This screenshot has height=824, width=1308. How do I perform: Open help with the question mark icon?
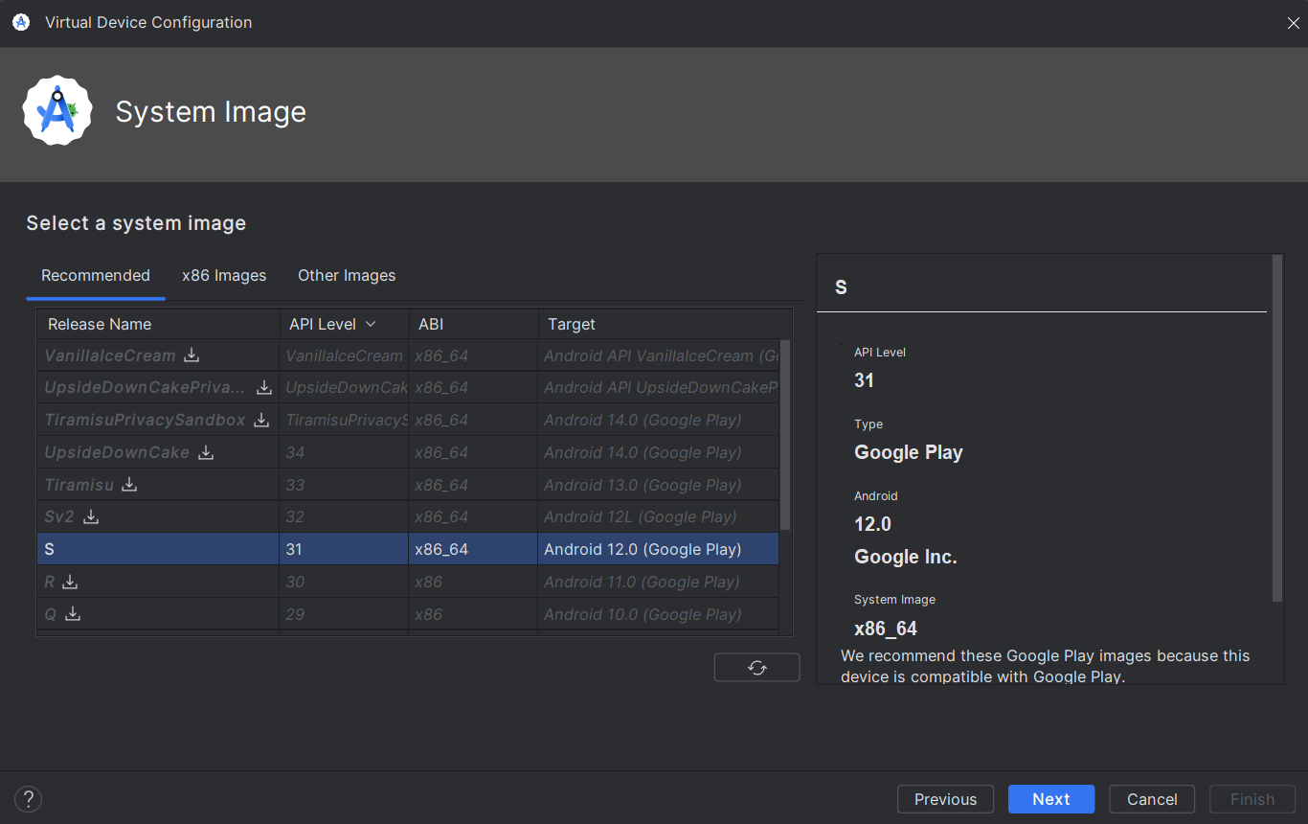(x=29, y=799)
